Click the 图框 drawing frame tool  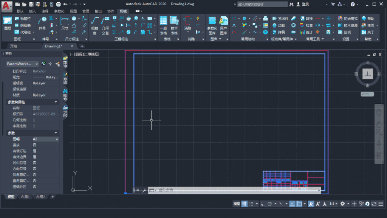pos(8,23)
